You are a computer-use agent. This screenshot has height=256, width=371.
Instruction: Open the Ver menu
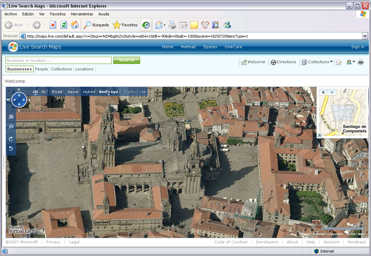[42, 14]
